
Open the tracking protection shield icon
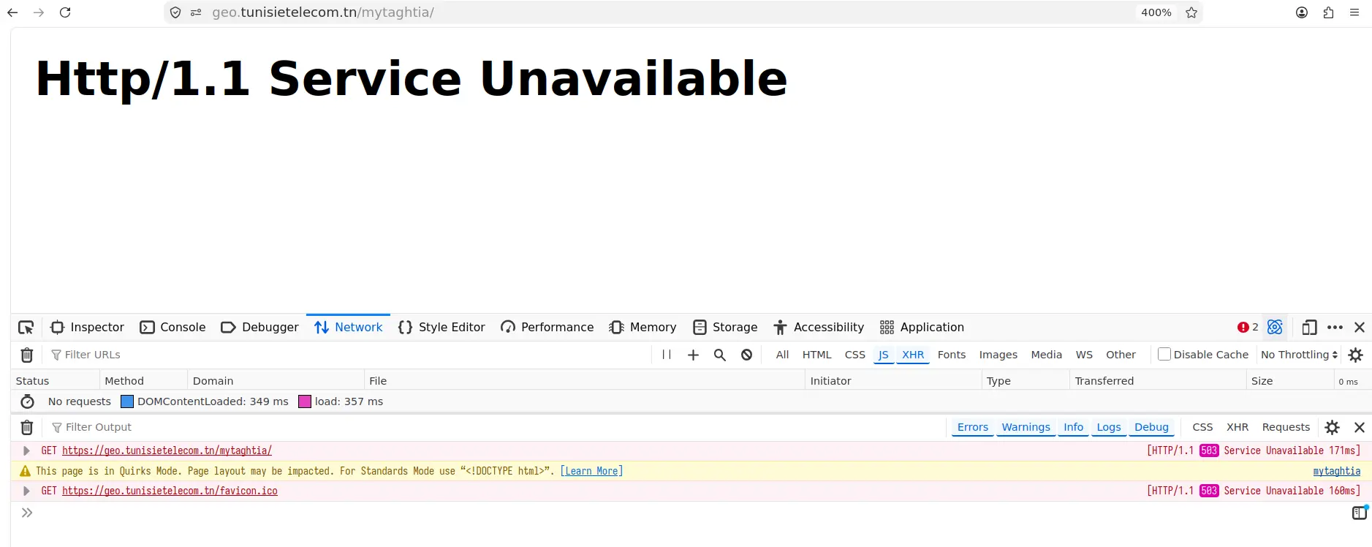(175, 12)
